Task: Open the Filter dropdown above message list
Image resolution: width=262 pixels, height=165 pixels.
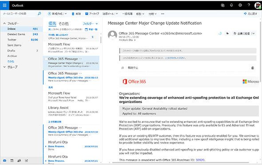Action: click(91, 23)
